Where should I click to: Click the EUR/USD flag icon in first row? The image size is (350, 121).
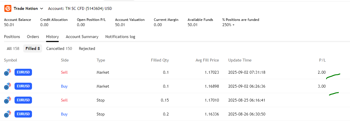(x=8, y=72)
